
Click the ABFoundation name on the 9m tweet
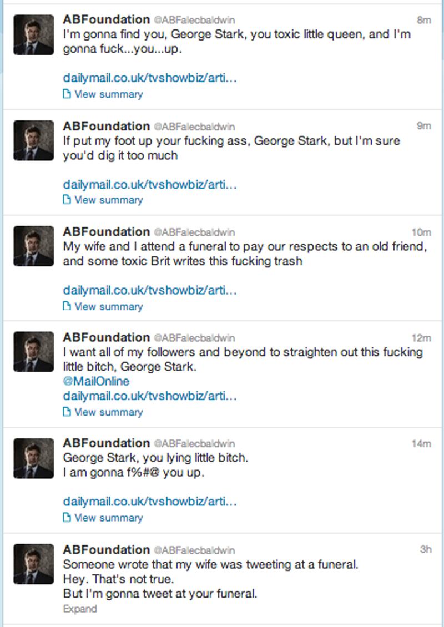pyautogui.click(x=107, y=126)
